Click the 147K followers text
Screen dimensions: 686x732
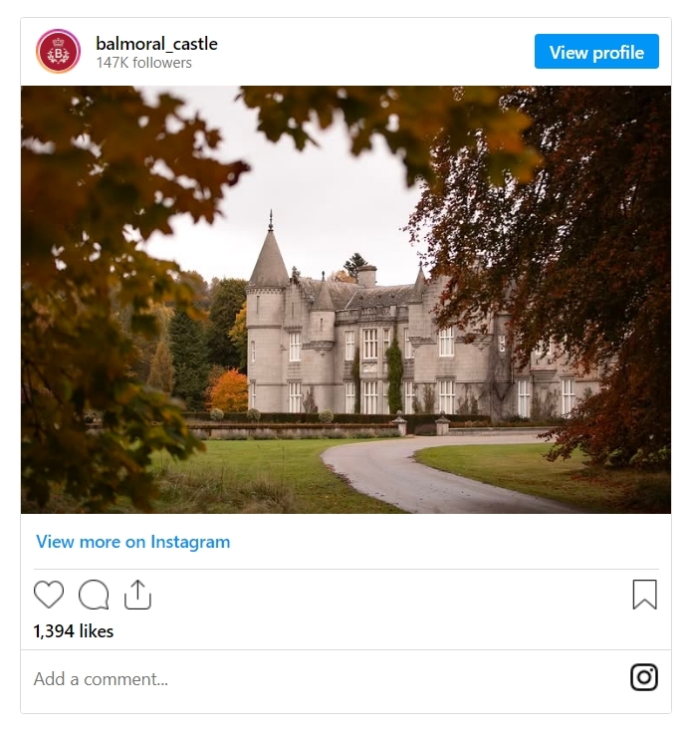pyautogui.click(x=144, y=63)
